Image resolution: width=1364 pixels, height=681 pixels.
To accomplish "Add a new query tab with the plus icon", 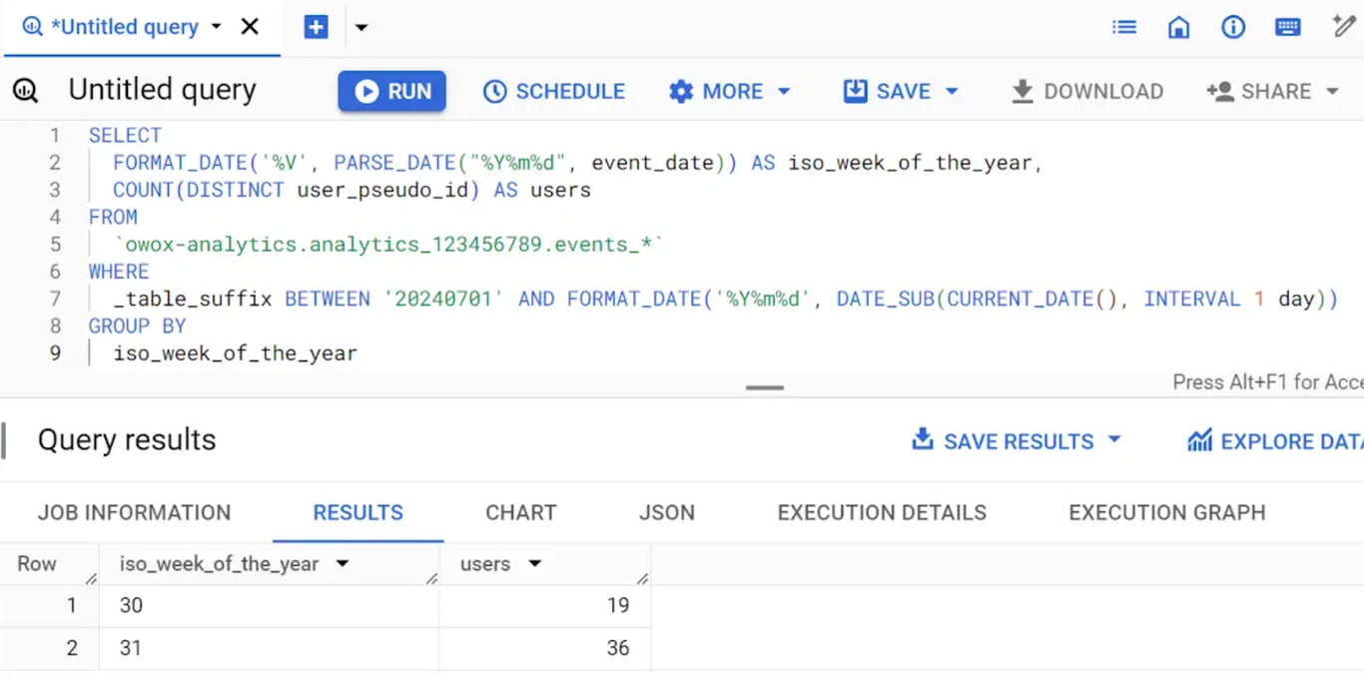I will (316, 27).
